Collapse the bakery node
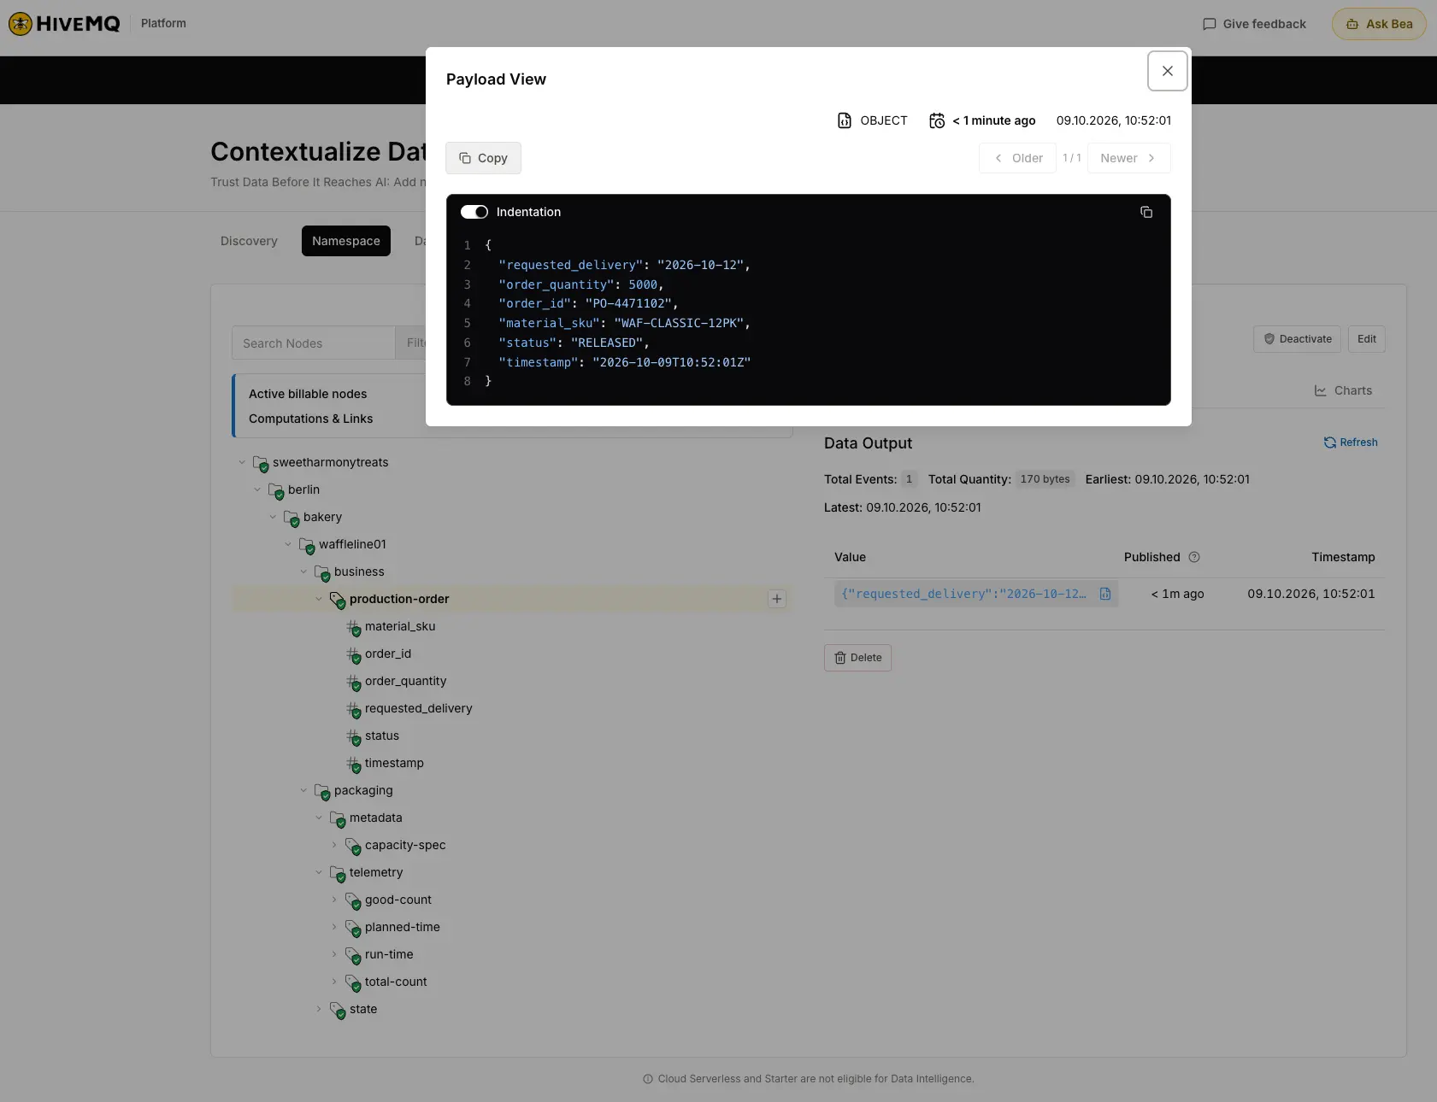This screenshot has height=1102, width=1437. click(x=273, y=517)
